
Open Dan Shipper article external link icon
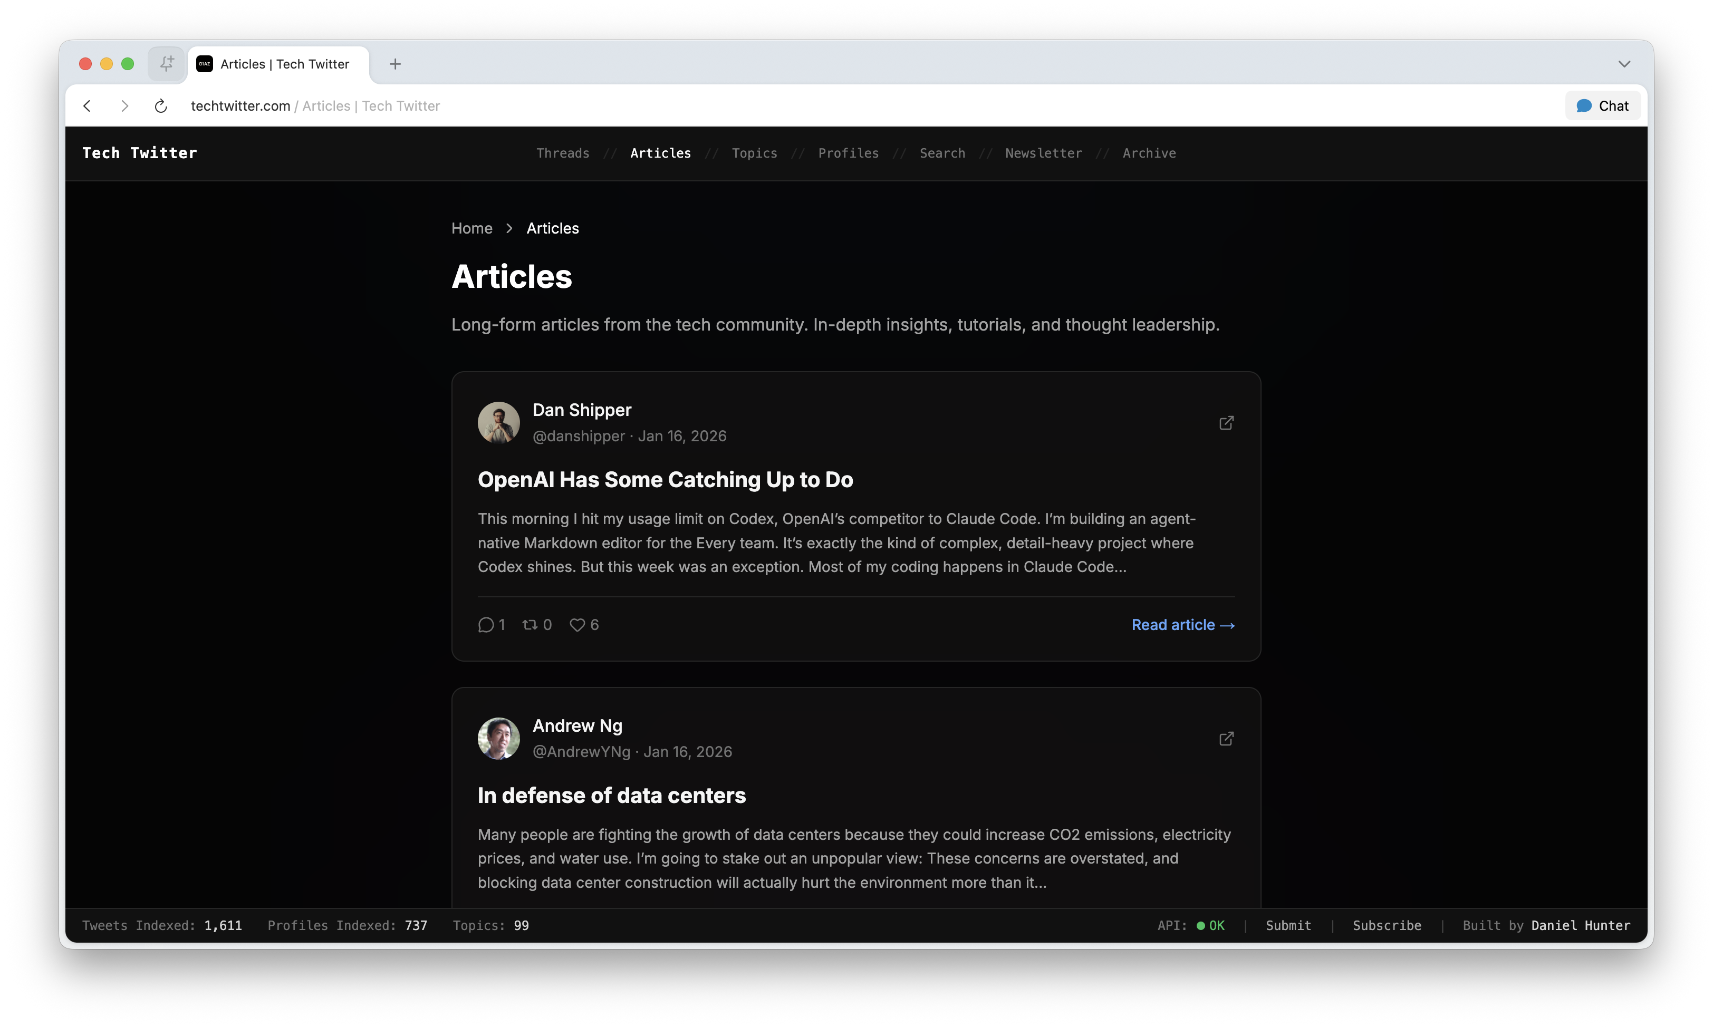coord(1226,423)
